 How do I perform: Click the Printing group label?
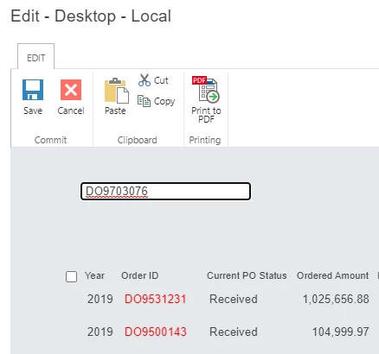[x=205, y=140]
